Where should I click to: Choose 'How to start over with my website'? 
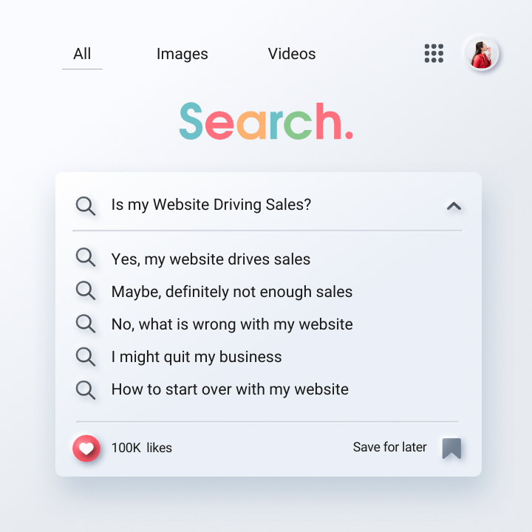click(x=230, y=389)
